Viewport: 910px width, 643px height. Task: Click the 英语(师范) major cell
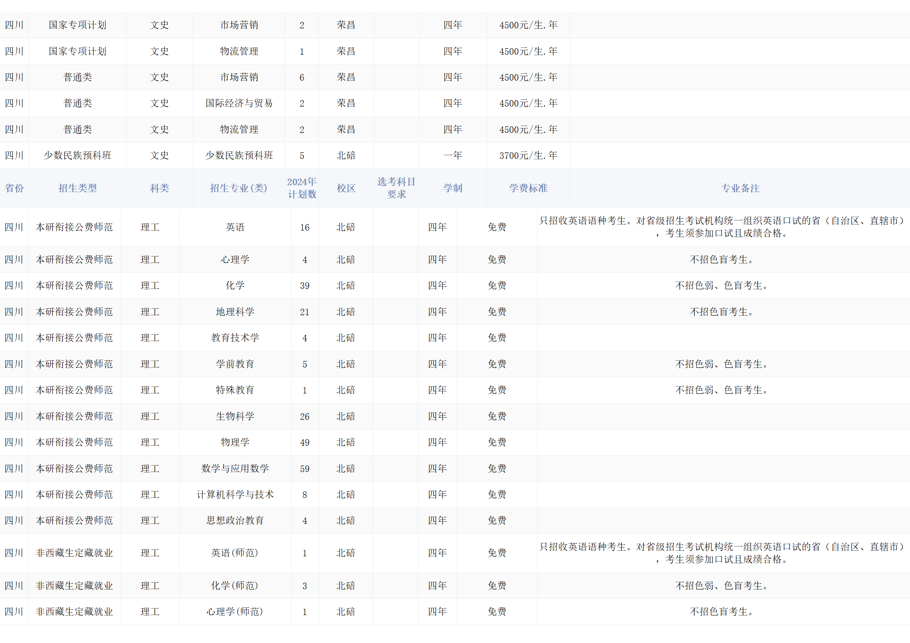235,553
